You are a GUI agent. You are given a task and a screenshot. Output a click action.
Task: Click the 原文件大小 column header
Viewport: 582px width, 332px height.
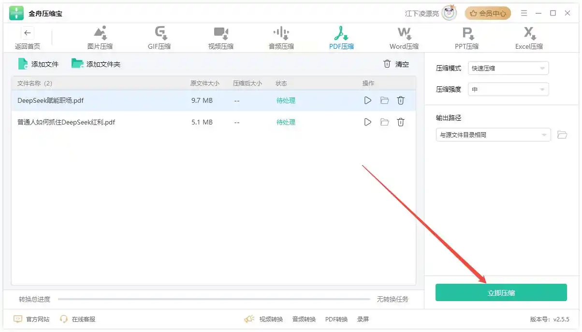pyautogui.click(x=205, y=83)
